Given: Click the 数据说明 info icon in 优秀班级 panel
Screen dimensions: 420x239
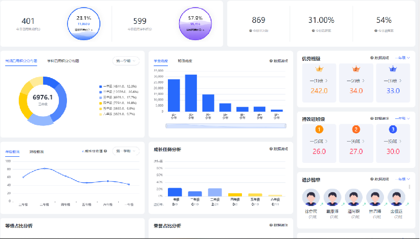Looking at the screenshot, I should (x=372, y=58).
